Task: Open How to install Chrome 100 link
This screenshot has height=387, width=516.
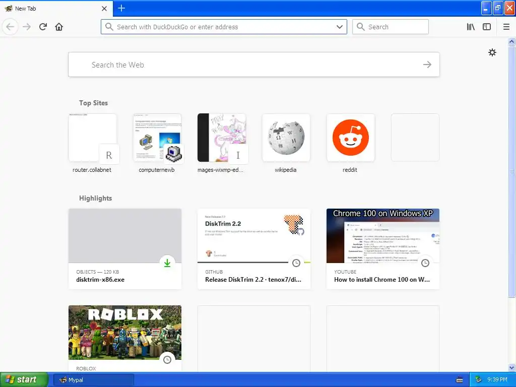Action: point(382,280)
